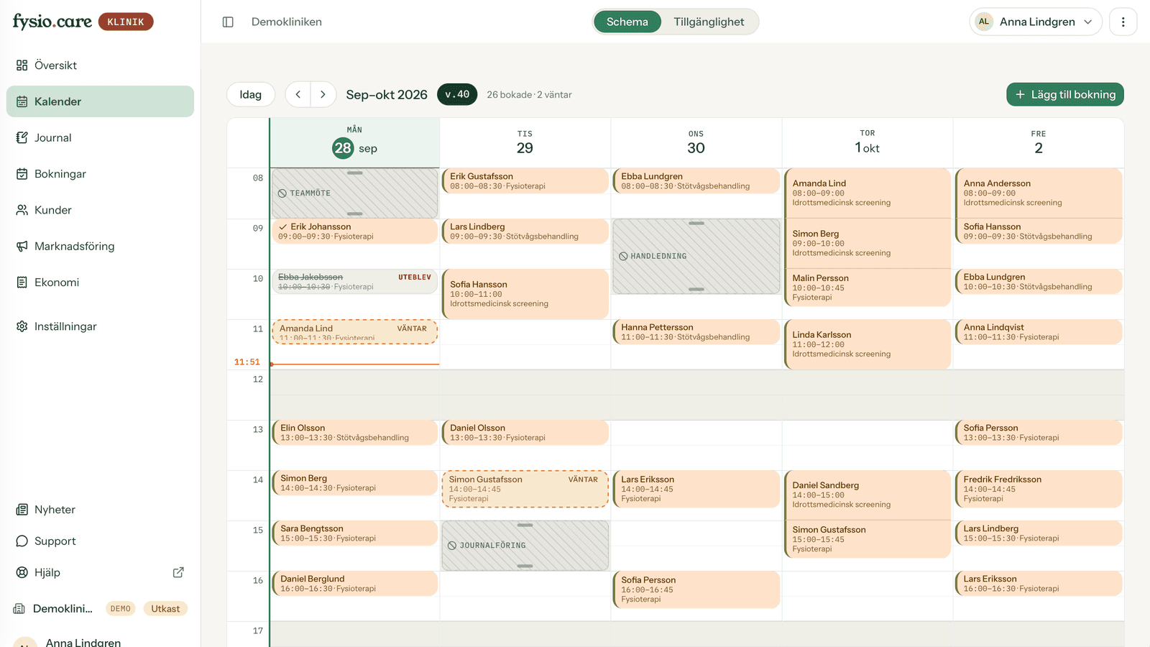Click the Översikt grid icon
The height and width of the screenshot is (647, 1150).
[x=22, y=65]
